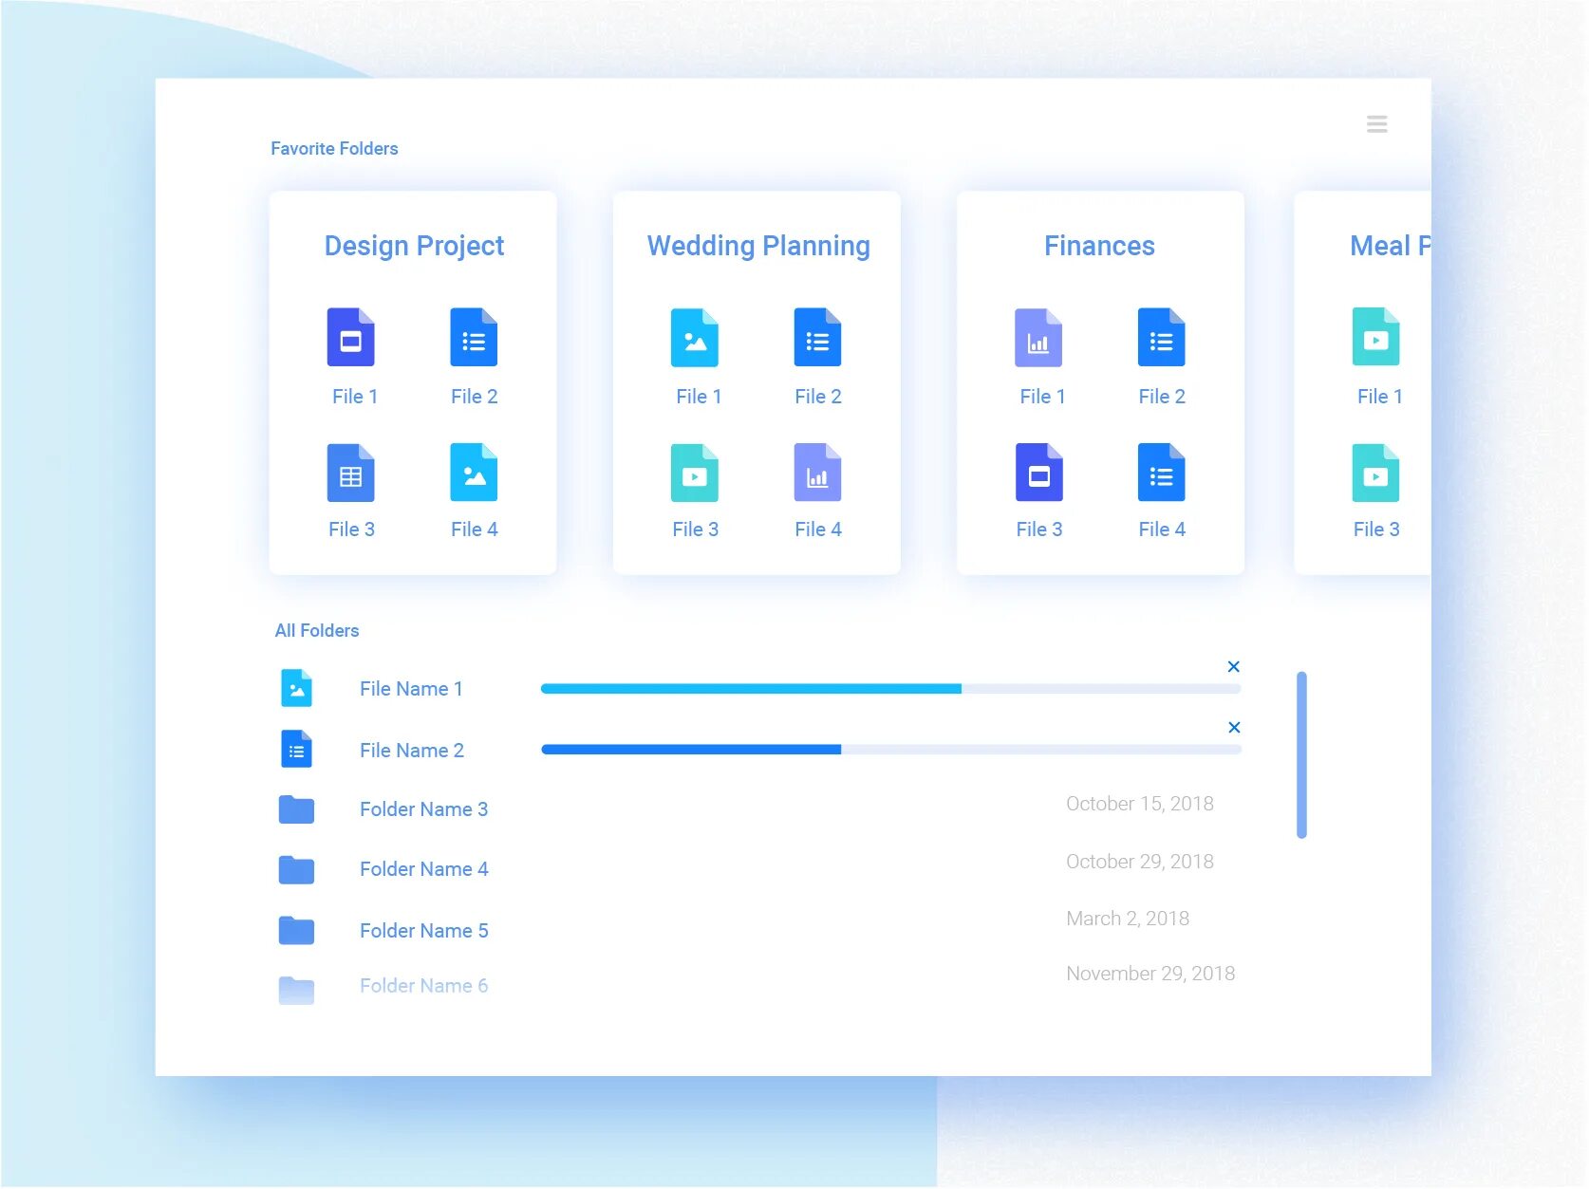Open Wedding Planning File 3 video icon
This screenshot has width=1589, height=1189.
tap(695, 473)
